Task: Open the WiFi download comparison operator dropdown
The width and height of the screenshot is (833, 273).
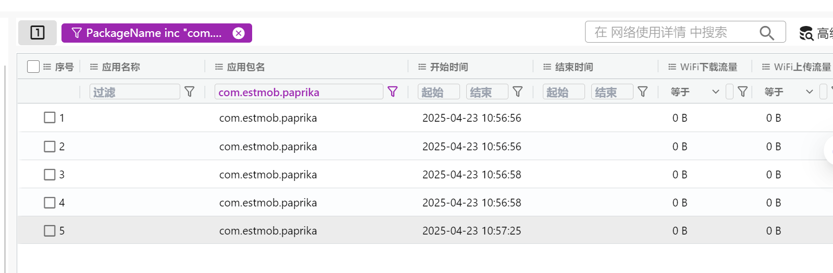Action: (716, 92)
